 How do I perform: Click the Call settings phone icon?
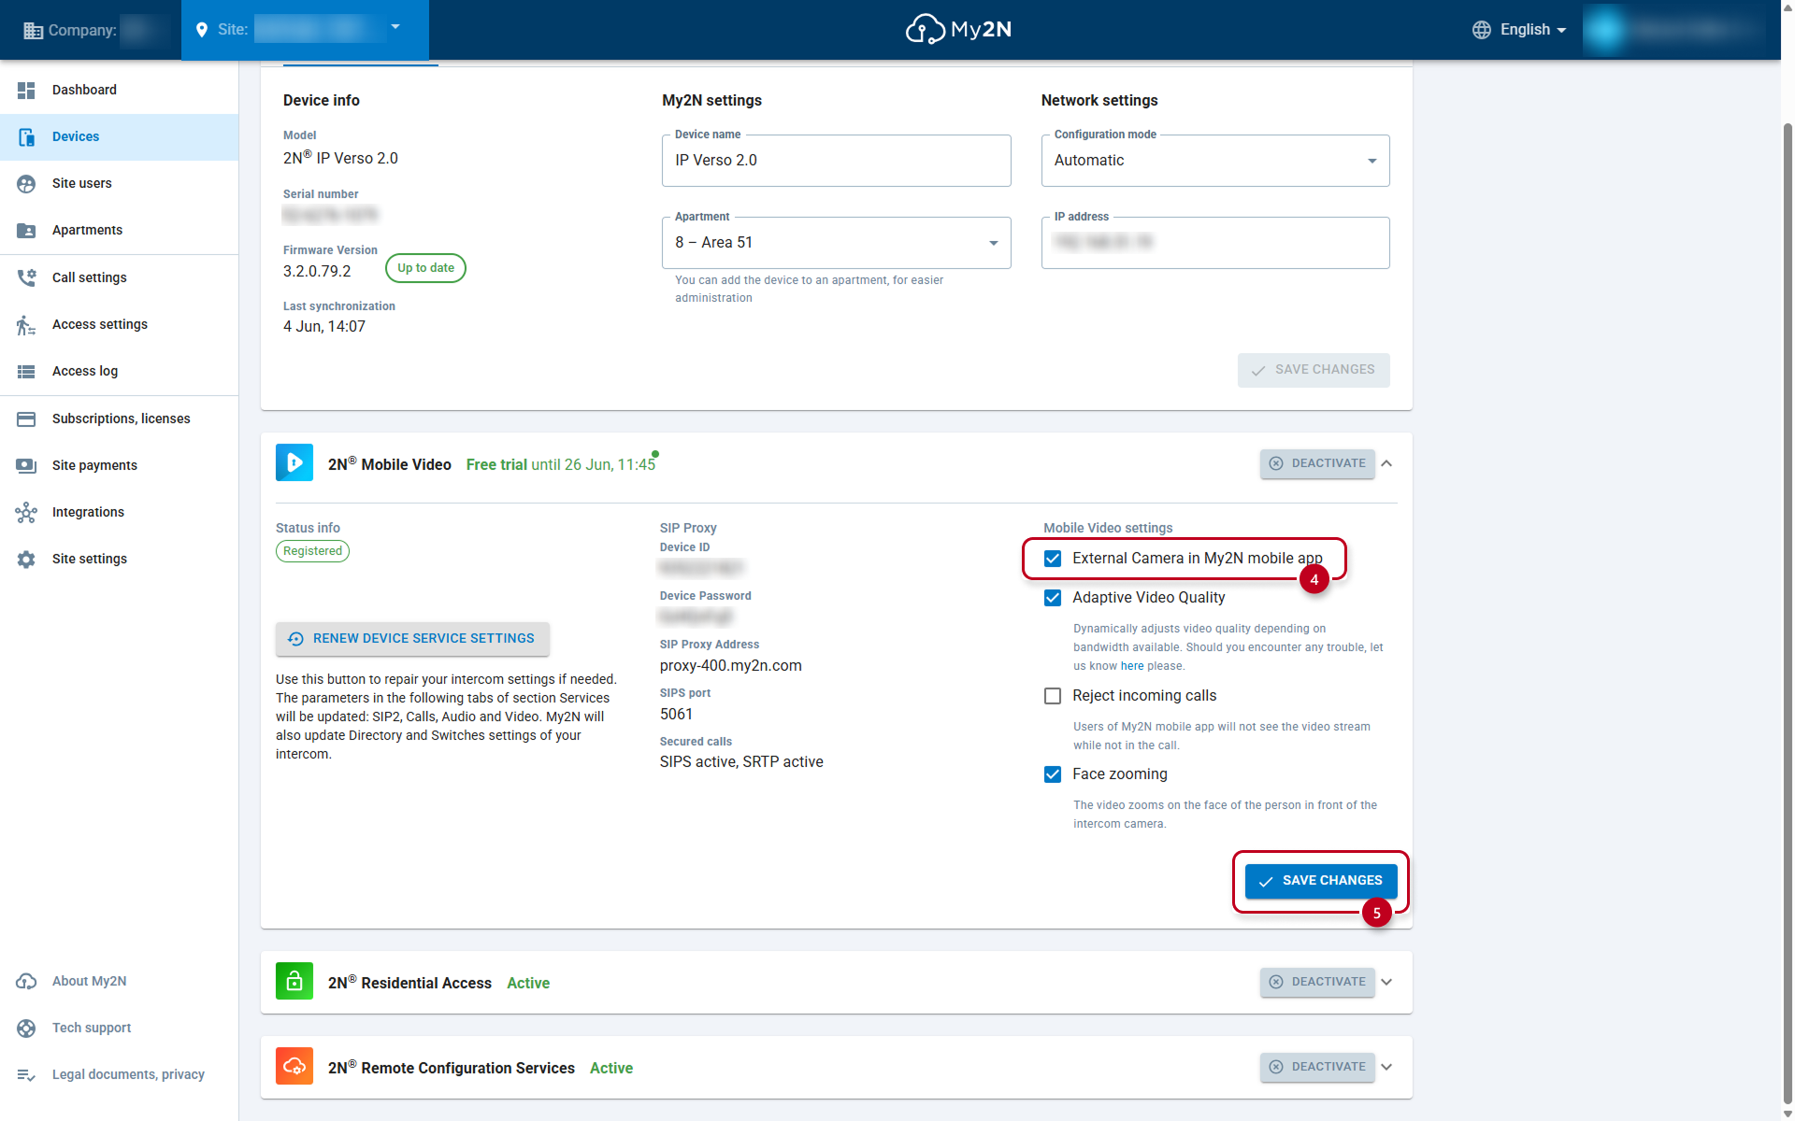(26, 277)
